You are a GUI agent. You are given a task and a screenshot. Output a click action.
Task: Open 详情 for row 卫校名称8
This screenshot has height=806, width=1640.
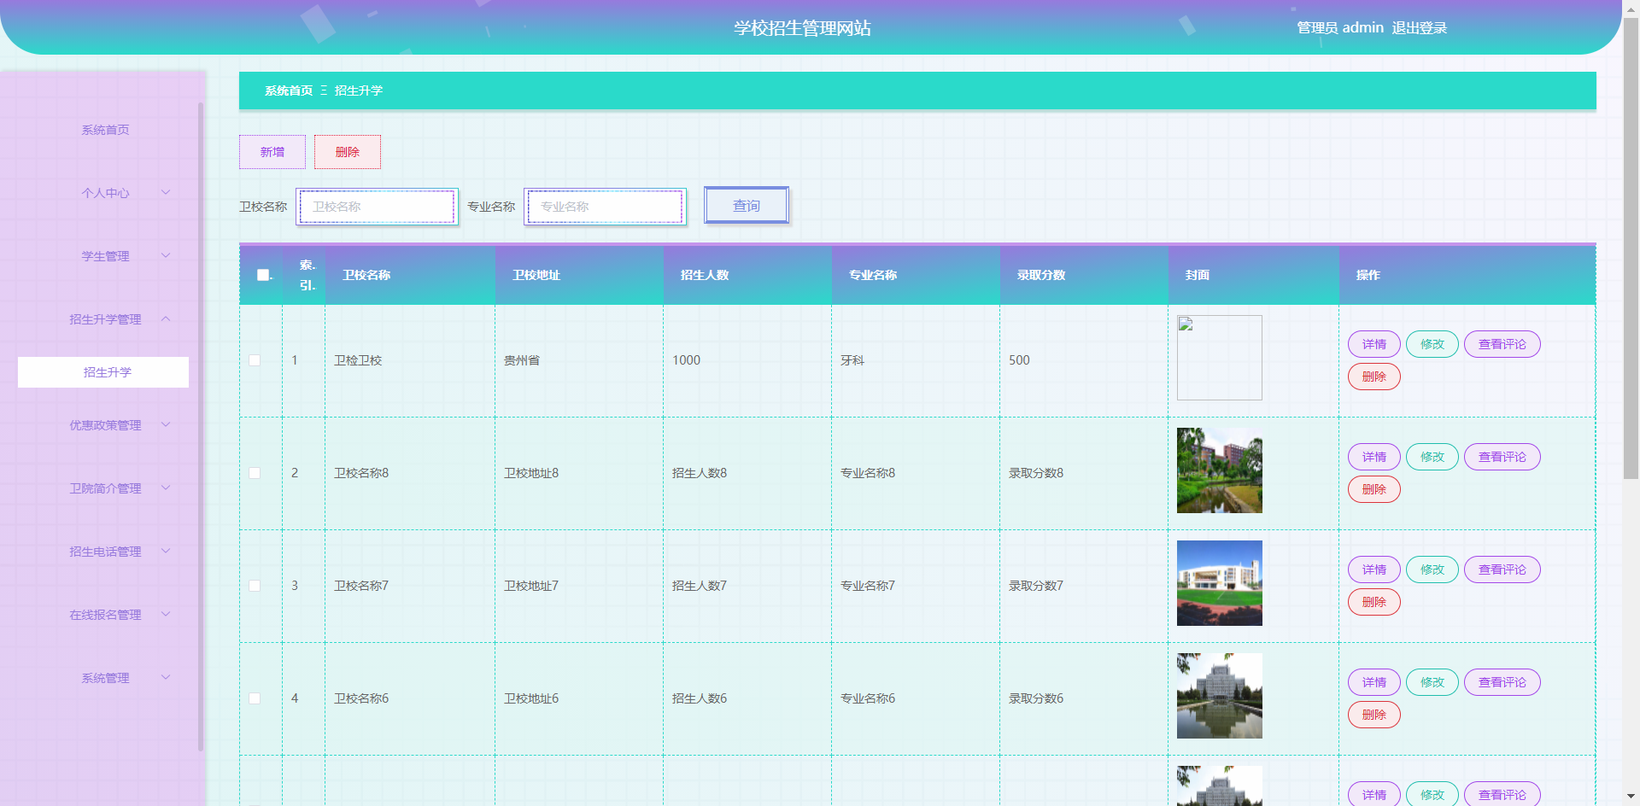(x=1373, y=457)
